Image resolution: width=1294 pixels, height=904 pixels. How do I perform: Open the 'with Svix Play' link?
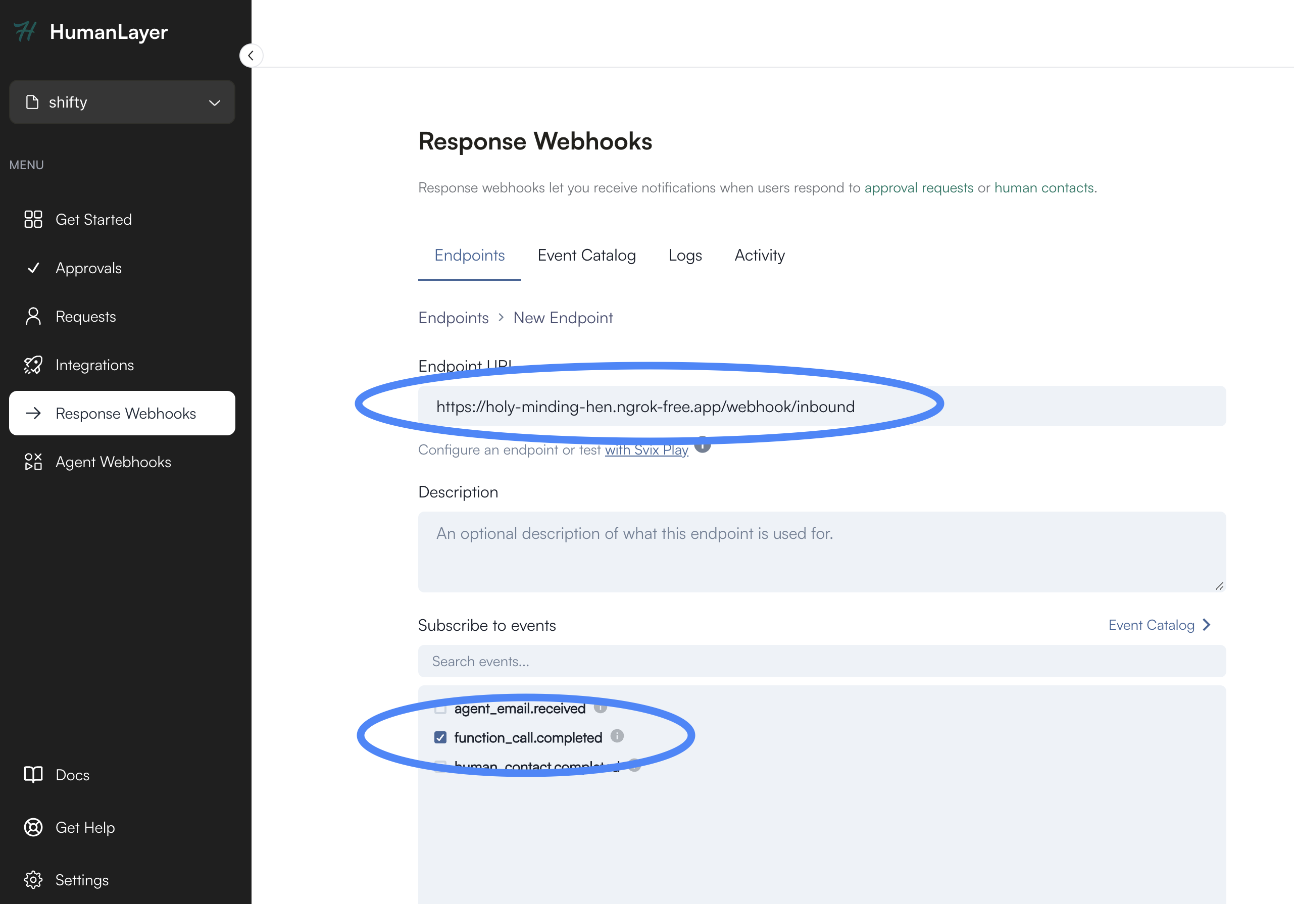pyautogui.click(x=646, y=450)
